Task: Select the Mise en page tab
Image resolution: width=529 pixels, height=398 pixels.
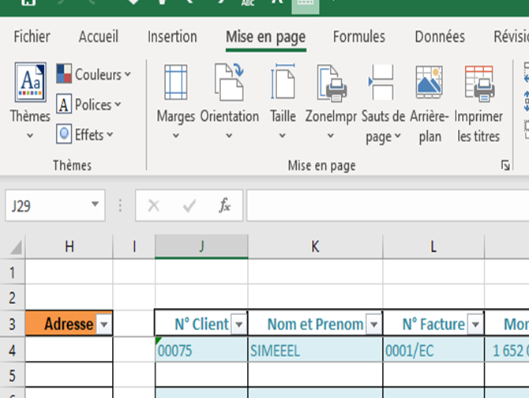Action: pyautogui.click(x=265, y=37)
